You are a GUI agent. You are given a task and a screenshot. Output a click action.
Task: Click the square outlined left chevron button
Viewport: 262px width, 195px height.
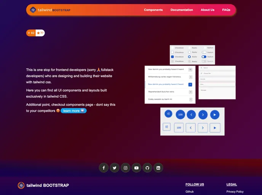[191, 128]
